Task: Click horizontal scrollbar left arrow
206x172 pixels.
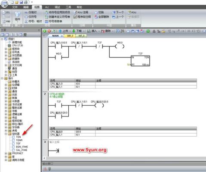Action: [44, 158]
